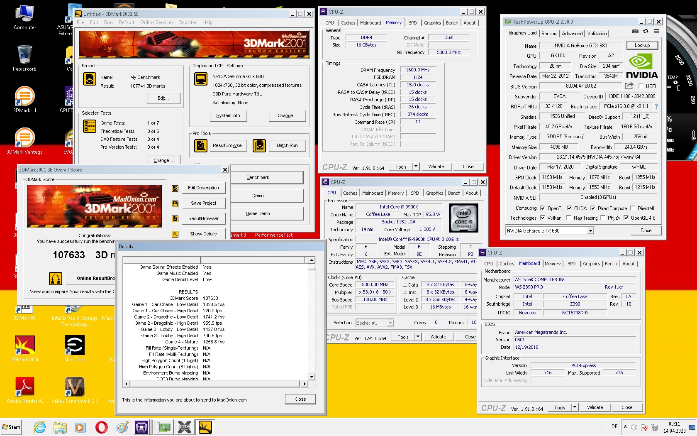Open Internet Explorer from the taskbar

click(x=39, y=427)
